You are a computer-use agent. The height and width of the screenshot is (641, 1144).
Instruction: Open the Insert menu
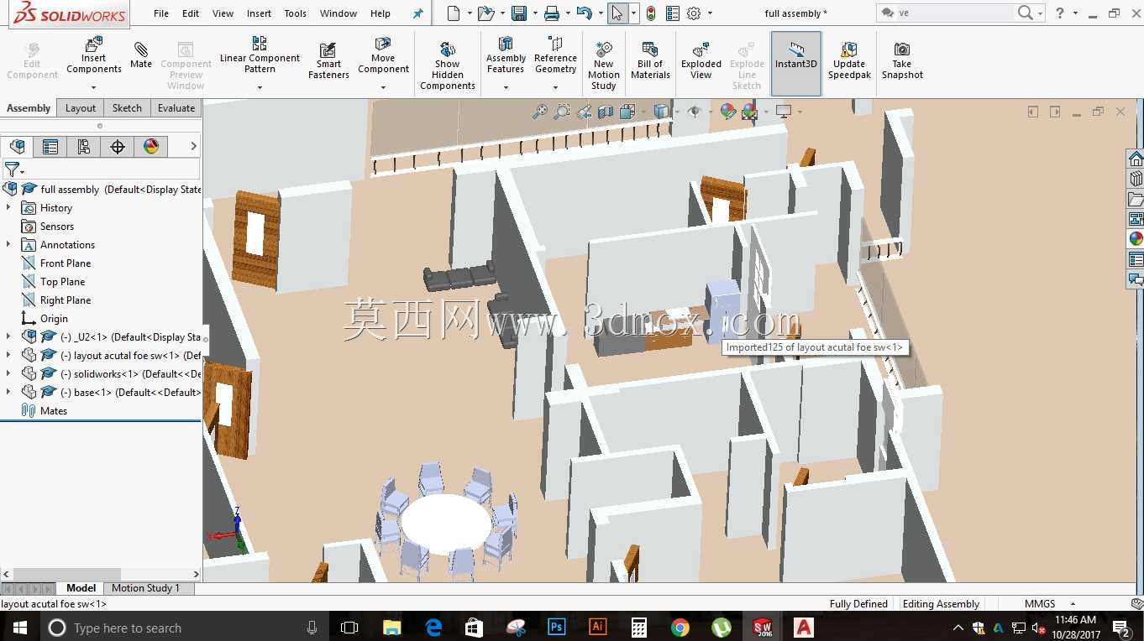[259, 13]
